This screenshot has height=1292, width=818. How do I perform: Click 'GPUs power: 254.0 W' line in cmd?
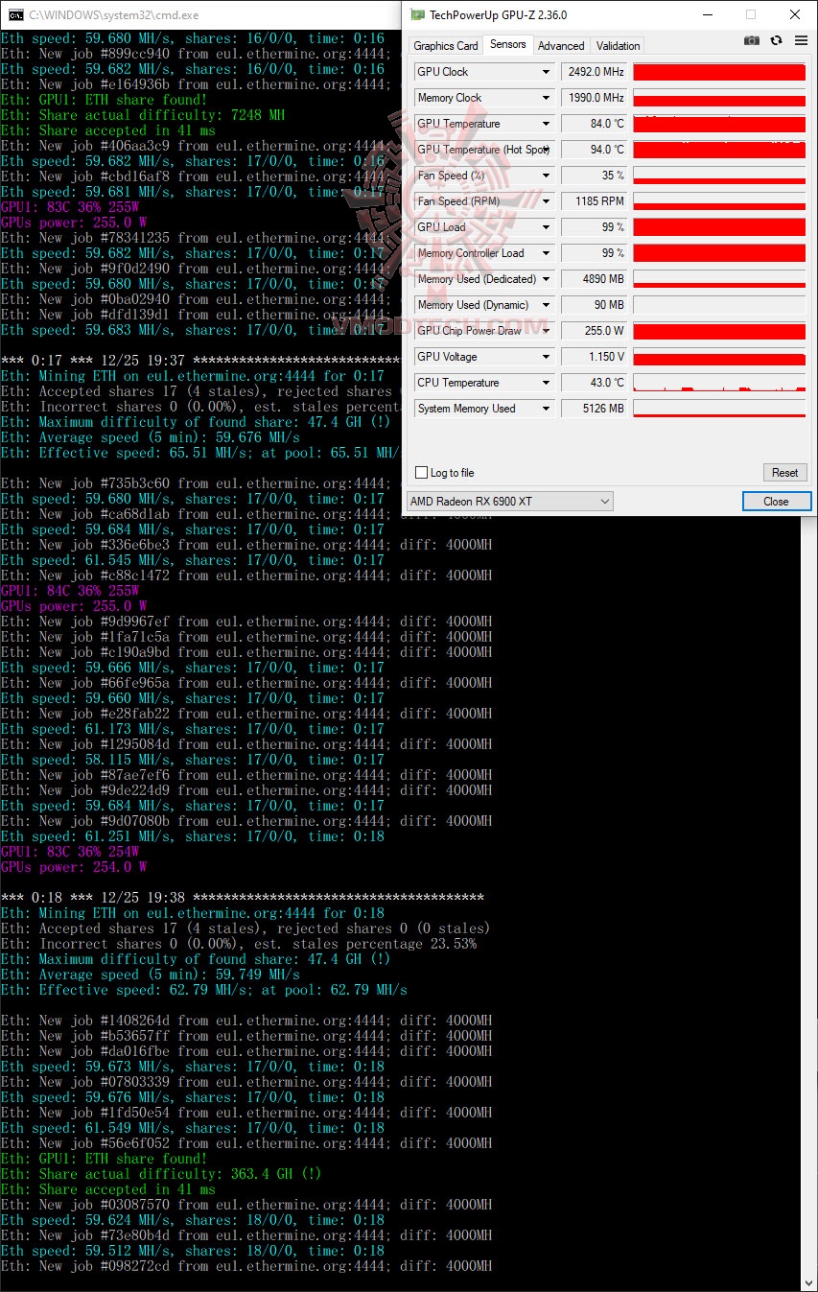point(73,867)
